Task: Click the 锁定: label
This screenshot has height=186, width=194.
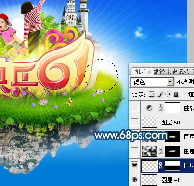Action: click(139, 94)
